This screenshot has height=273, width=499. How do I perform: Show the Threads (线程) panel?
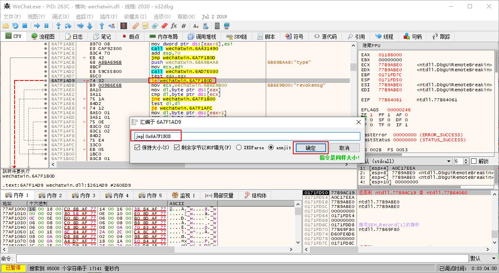click(384, 36)
